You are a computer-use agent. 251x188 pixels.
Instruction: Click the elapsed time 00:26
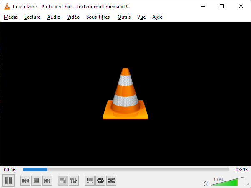(x=10, y=170)
